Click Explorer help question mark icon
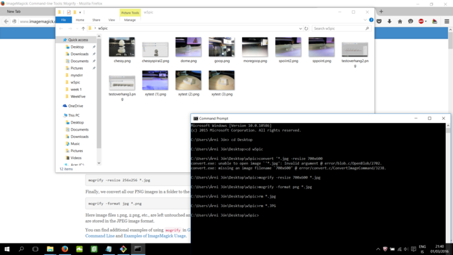The width and height of the screenshot is (453, 255). pyautogui.click(x=371, y=20)
